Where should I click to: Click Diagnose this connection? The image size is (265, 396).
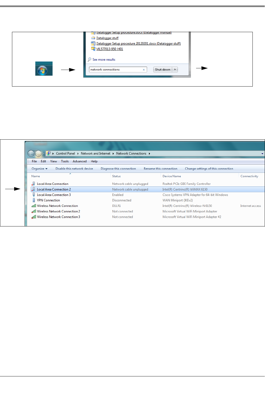click(x=118, y=169)
